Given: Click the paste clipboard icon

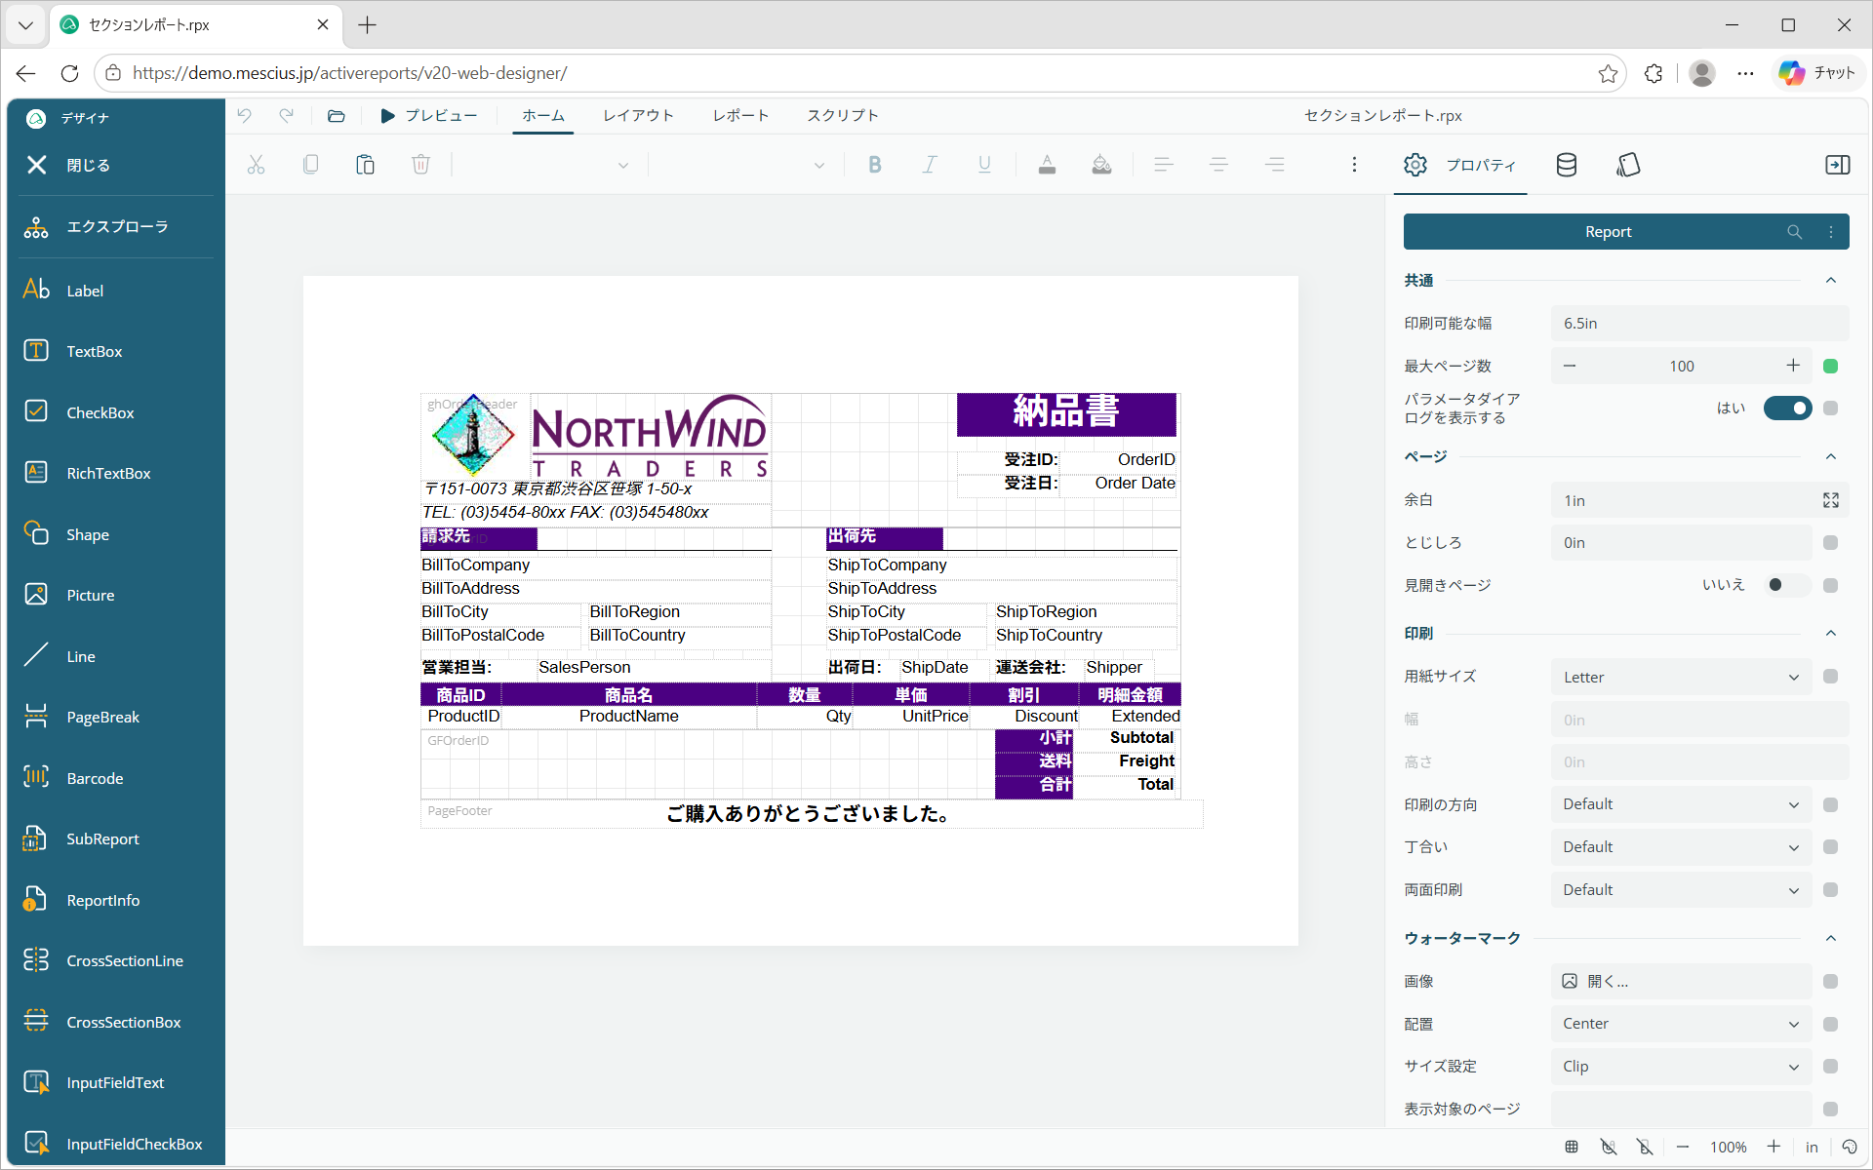Looking at the screenshot, I should [x=365, y=165].
